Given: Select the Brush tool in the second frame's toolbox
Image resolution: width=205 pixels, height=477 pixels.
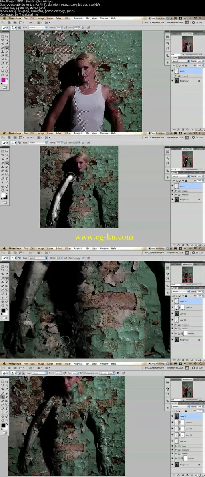Looking at the screenshot, I should 7,163.
